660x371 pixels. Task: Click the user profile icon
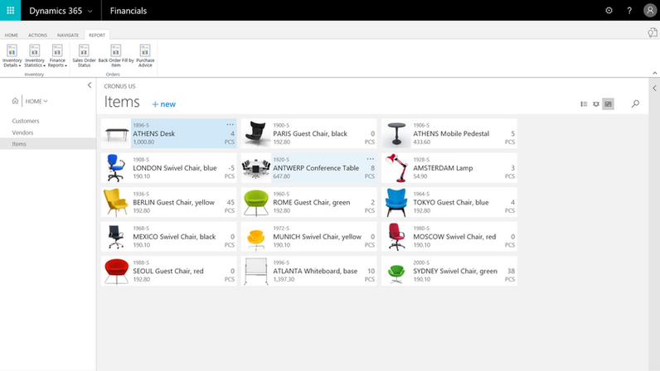(x=649, y=11)
